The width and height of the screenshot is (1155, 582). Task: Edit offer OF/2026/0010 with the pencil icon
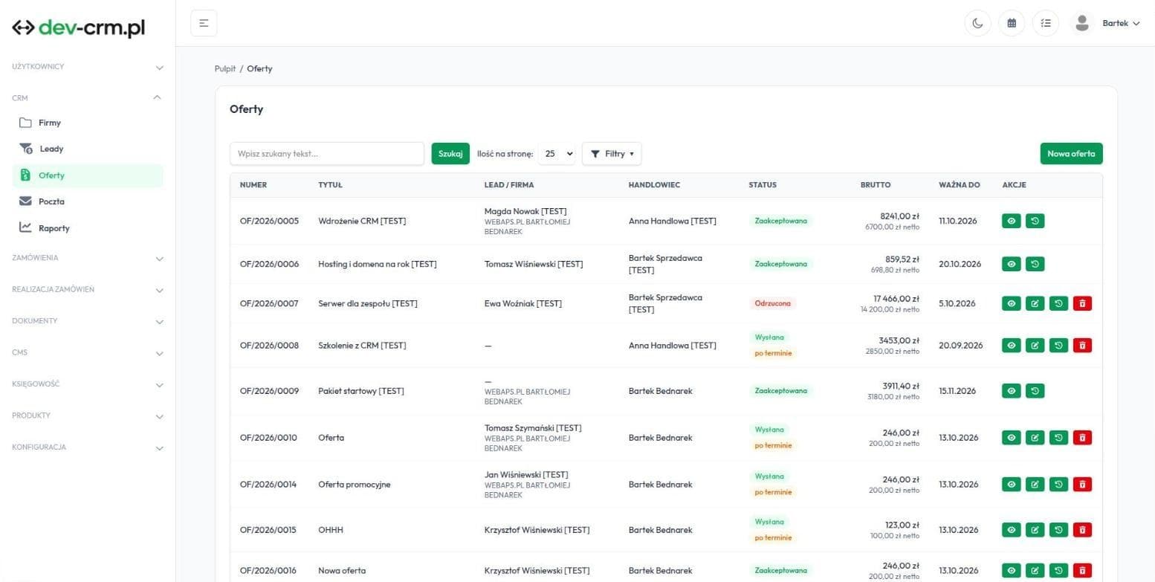click(1035, 438)
